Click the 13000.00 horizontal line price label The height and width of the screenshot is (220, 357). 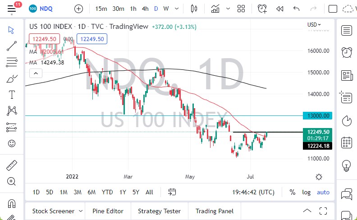pos(318,116)
